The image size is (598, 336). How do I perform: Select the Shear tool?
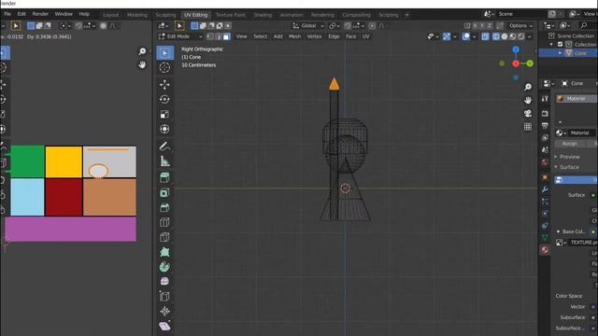(164, 326)
